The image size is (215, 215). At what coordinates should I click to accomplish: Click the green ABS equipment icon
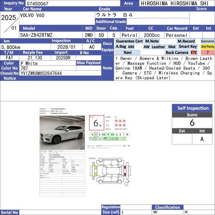coord(113,139)
